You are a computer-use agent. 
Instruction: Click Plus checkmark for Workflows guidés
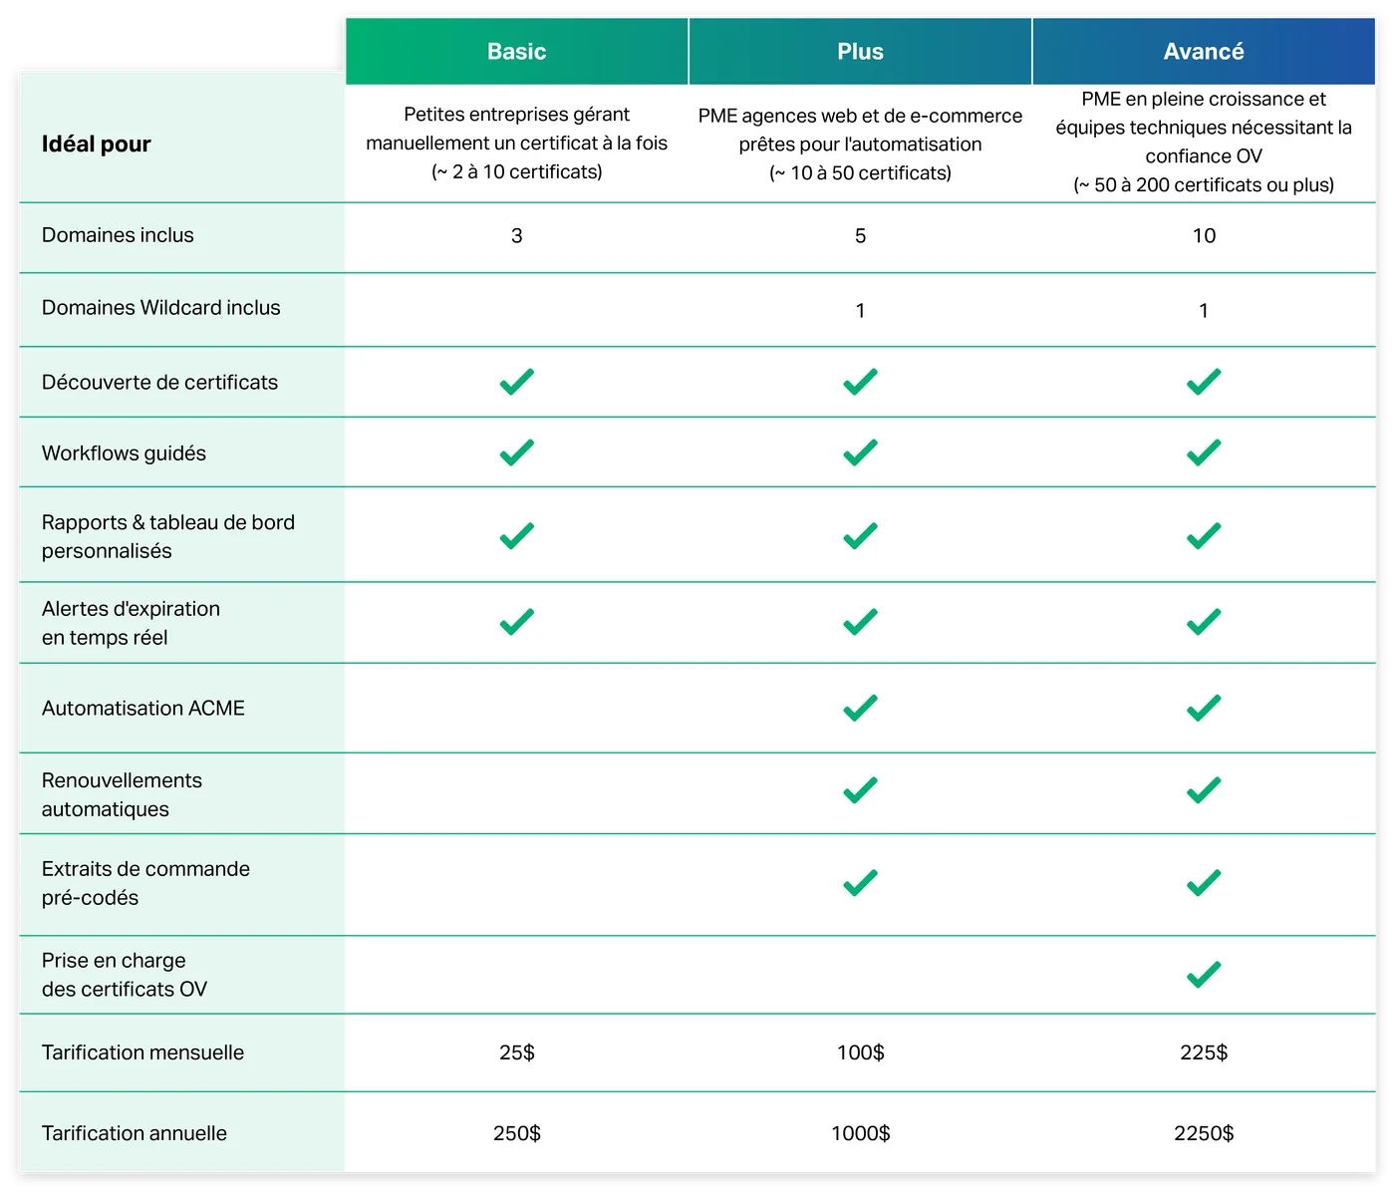pyautogui.click(x=860, y=452)
